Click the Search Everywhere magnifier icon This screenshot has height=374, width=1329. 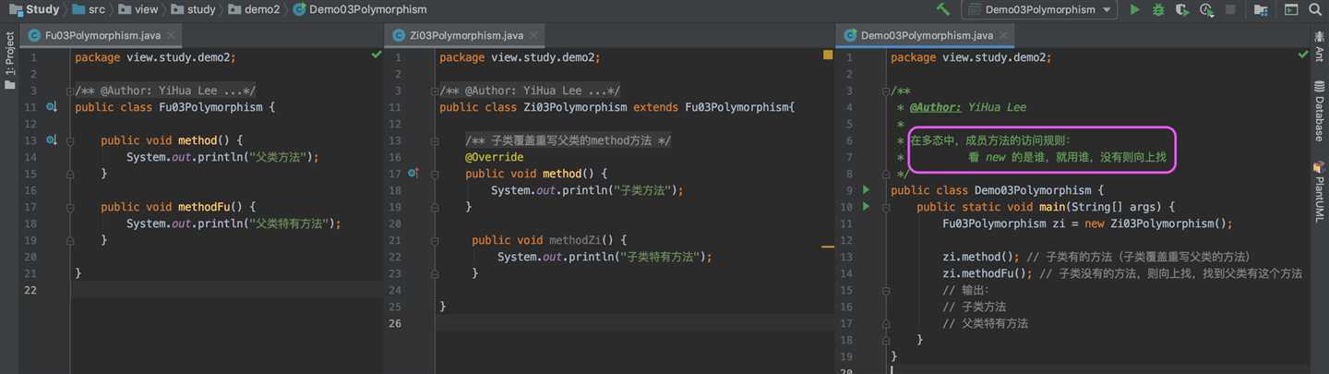1317,9
